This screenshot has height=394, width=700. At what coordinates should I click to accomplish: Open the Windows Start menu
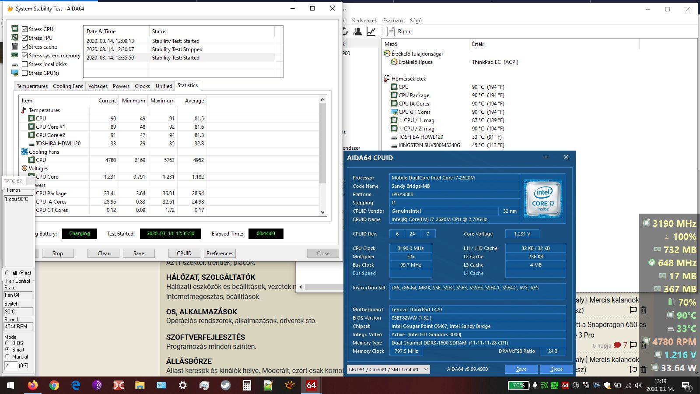tap(10, 385)
